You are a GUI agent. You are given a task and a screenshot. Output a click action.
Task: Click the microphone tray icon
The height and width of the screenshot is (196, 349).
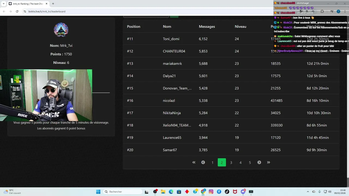(x=320, y=192)
